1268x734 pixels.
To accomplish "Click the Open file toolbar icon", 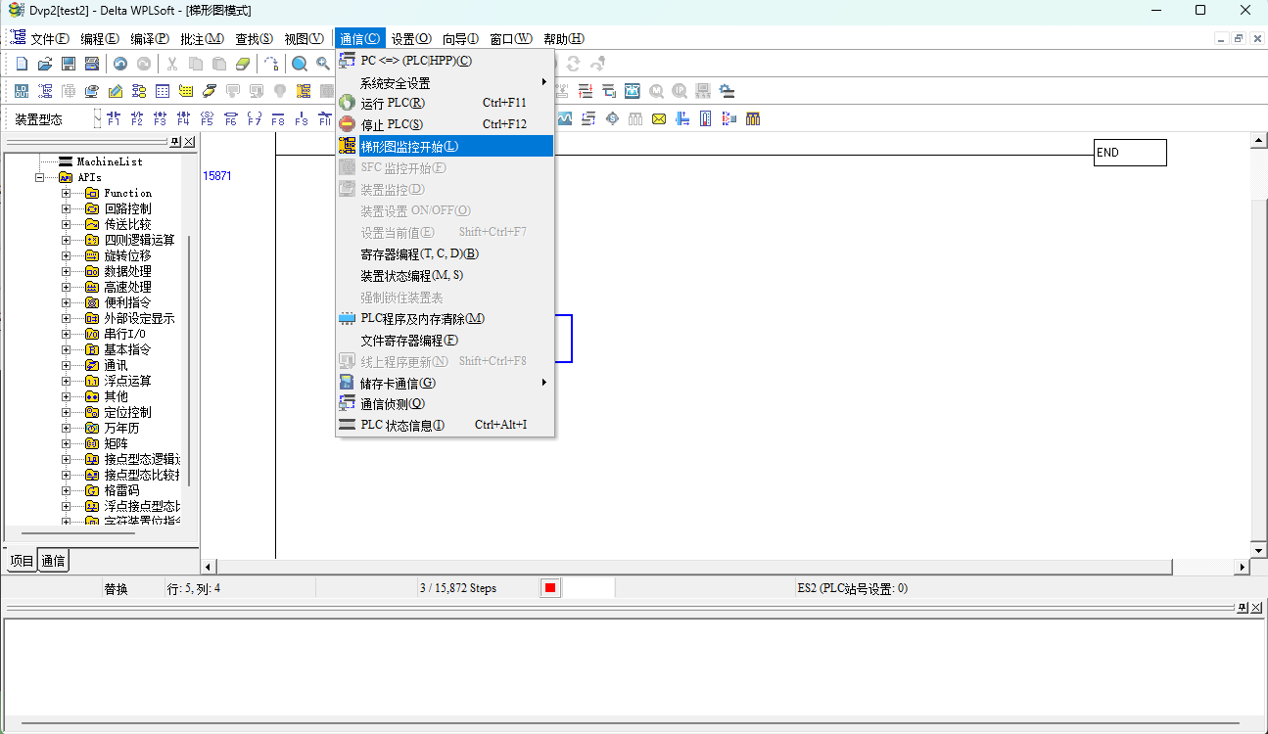I will click(x=45, y=64).
